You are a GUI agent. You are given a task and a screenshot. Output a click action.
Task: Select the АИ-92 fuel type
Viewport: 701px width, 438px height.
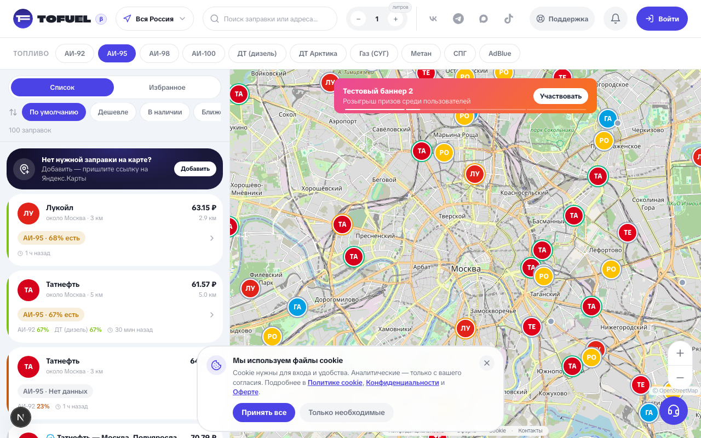(x=74, y=54)
